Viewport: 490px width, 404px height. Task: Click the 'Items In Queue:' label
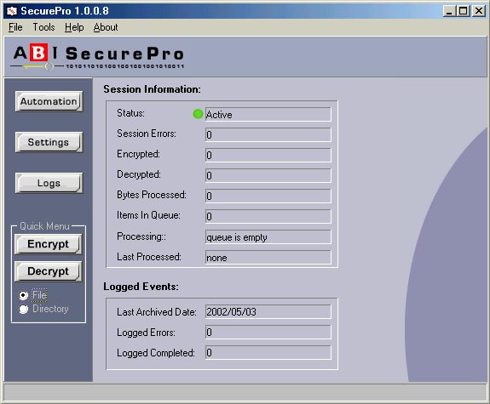click(148, 215)
